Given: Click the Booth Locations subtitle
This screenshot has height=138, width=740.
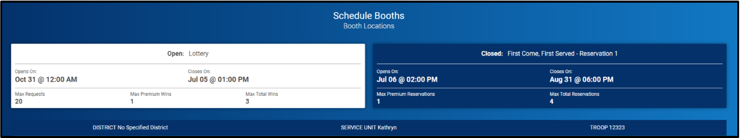Looking at the screenshot, I should coord(369,26).
